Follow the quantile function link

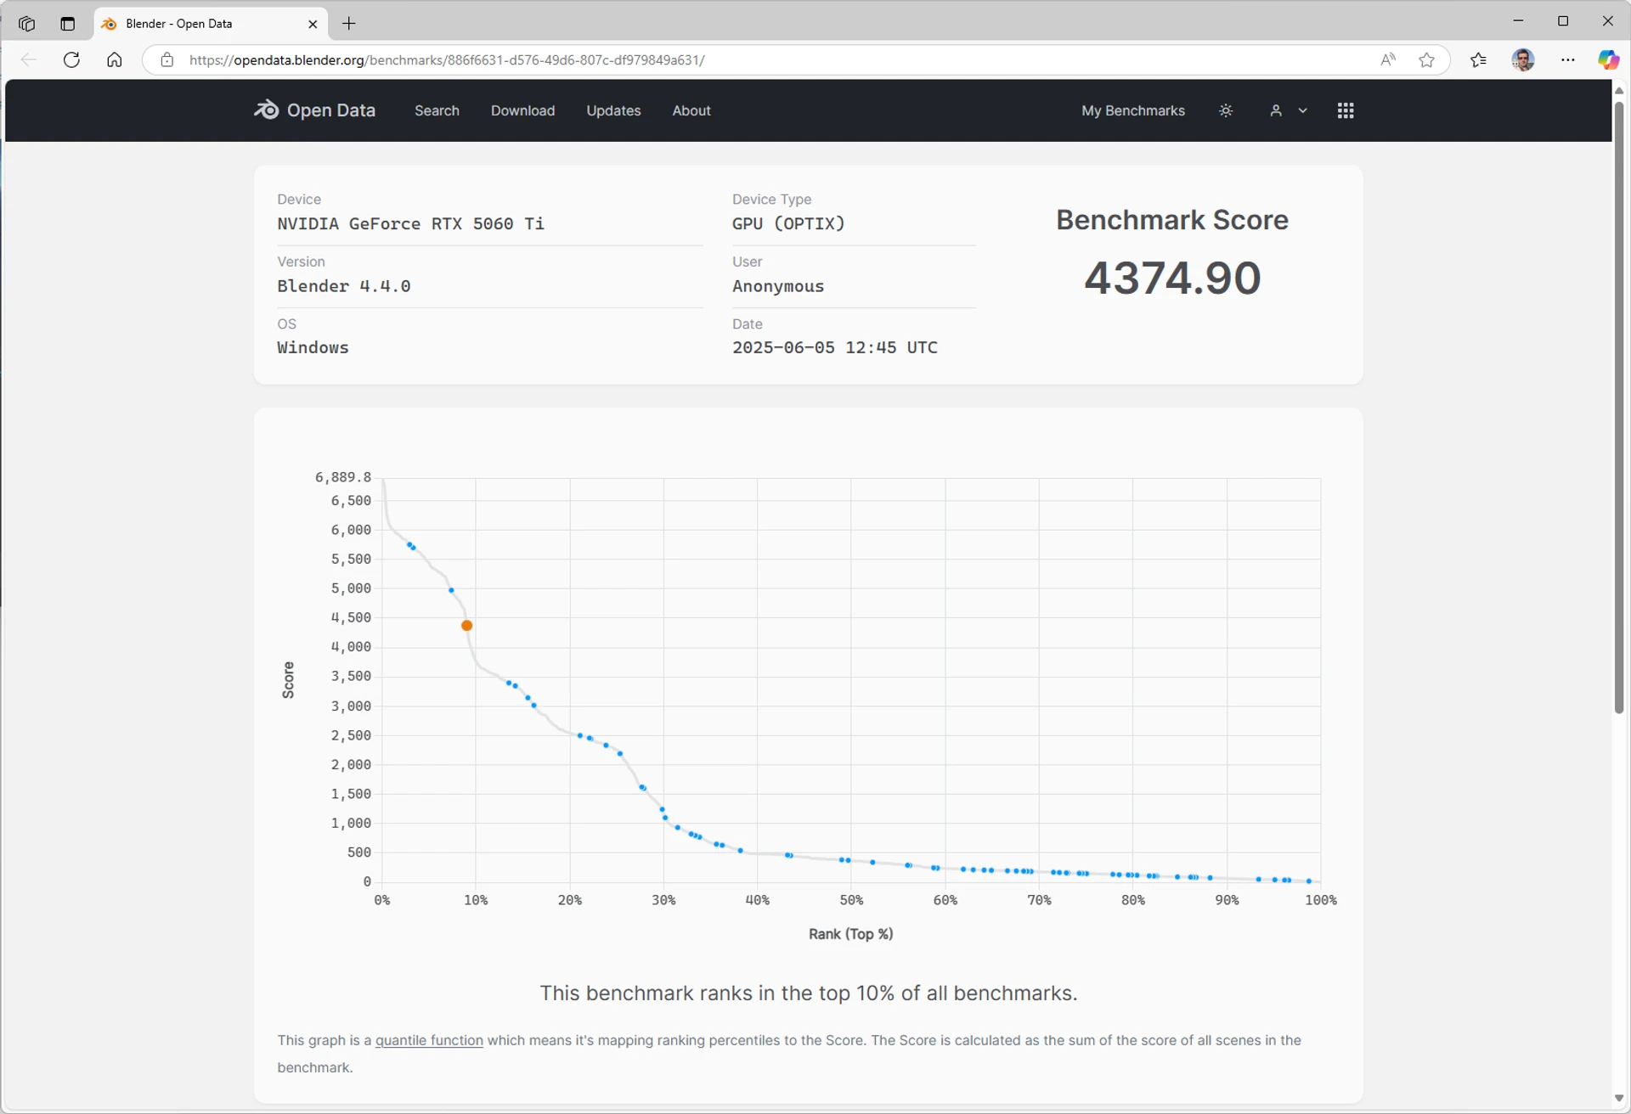[429, 1040]
